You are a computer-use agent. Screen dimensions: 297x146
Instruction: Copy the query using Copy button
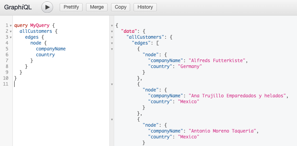[x=120, y=7]
